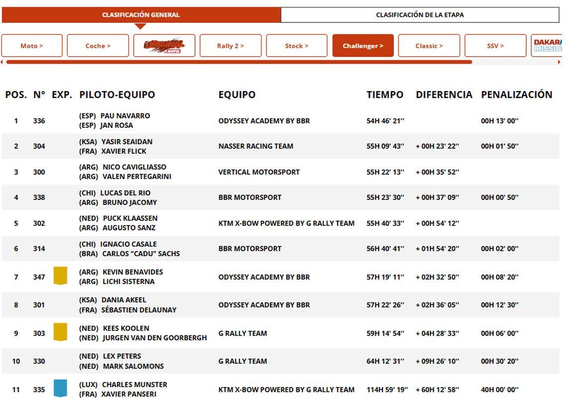Switch to Clasificación de la Etapa tab
The width and height of the screenshot is (567, 401).
pyautogui.click(x=420, y=15)
